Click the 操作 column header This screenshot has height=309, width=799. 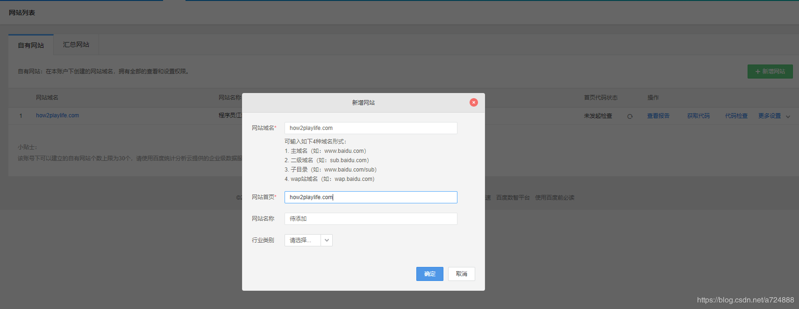653,98
